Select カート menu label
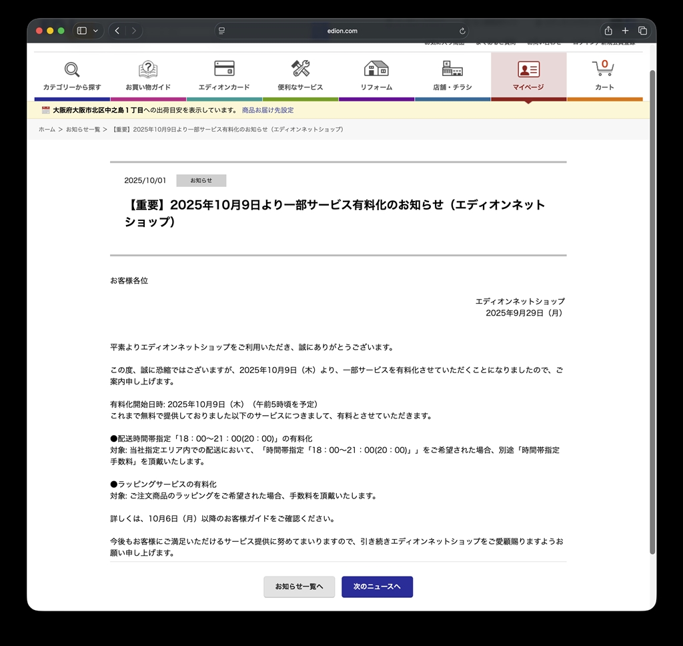Screen dimensions: 683x646 [604, 87]
